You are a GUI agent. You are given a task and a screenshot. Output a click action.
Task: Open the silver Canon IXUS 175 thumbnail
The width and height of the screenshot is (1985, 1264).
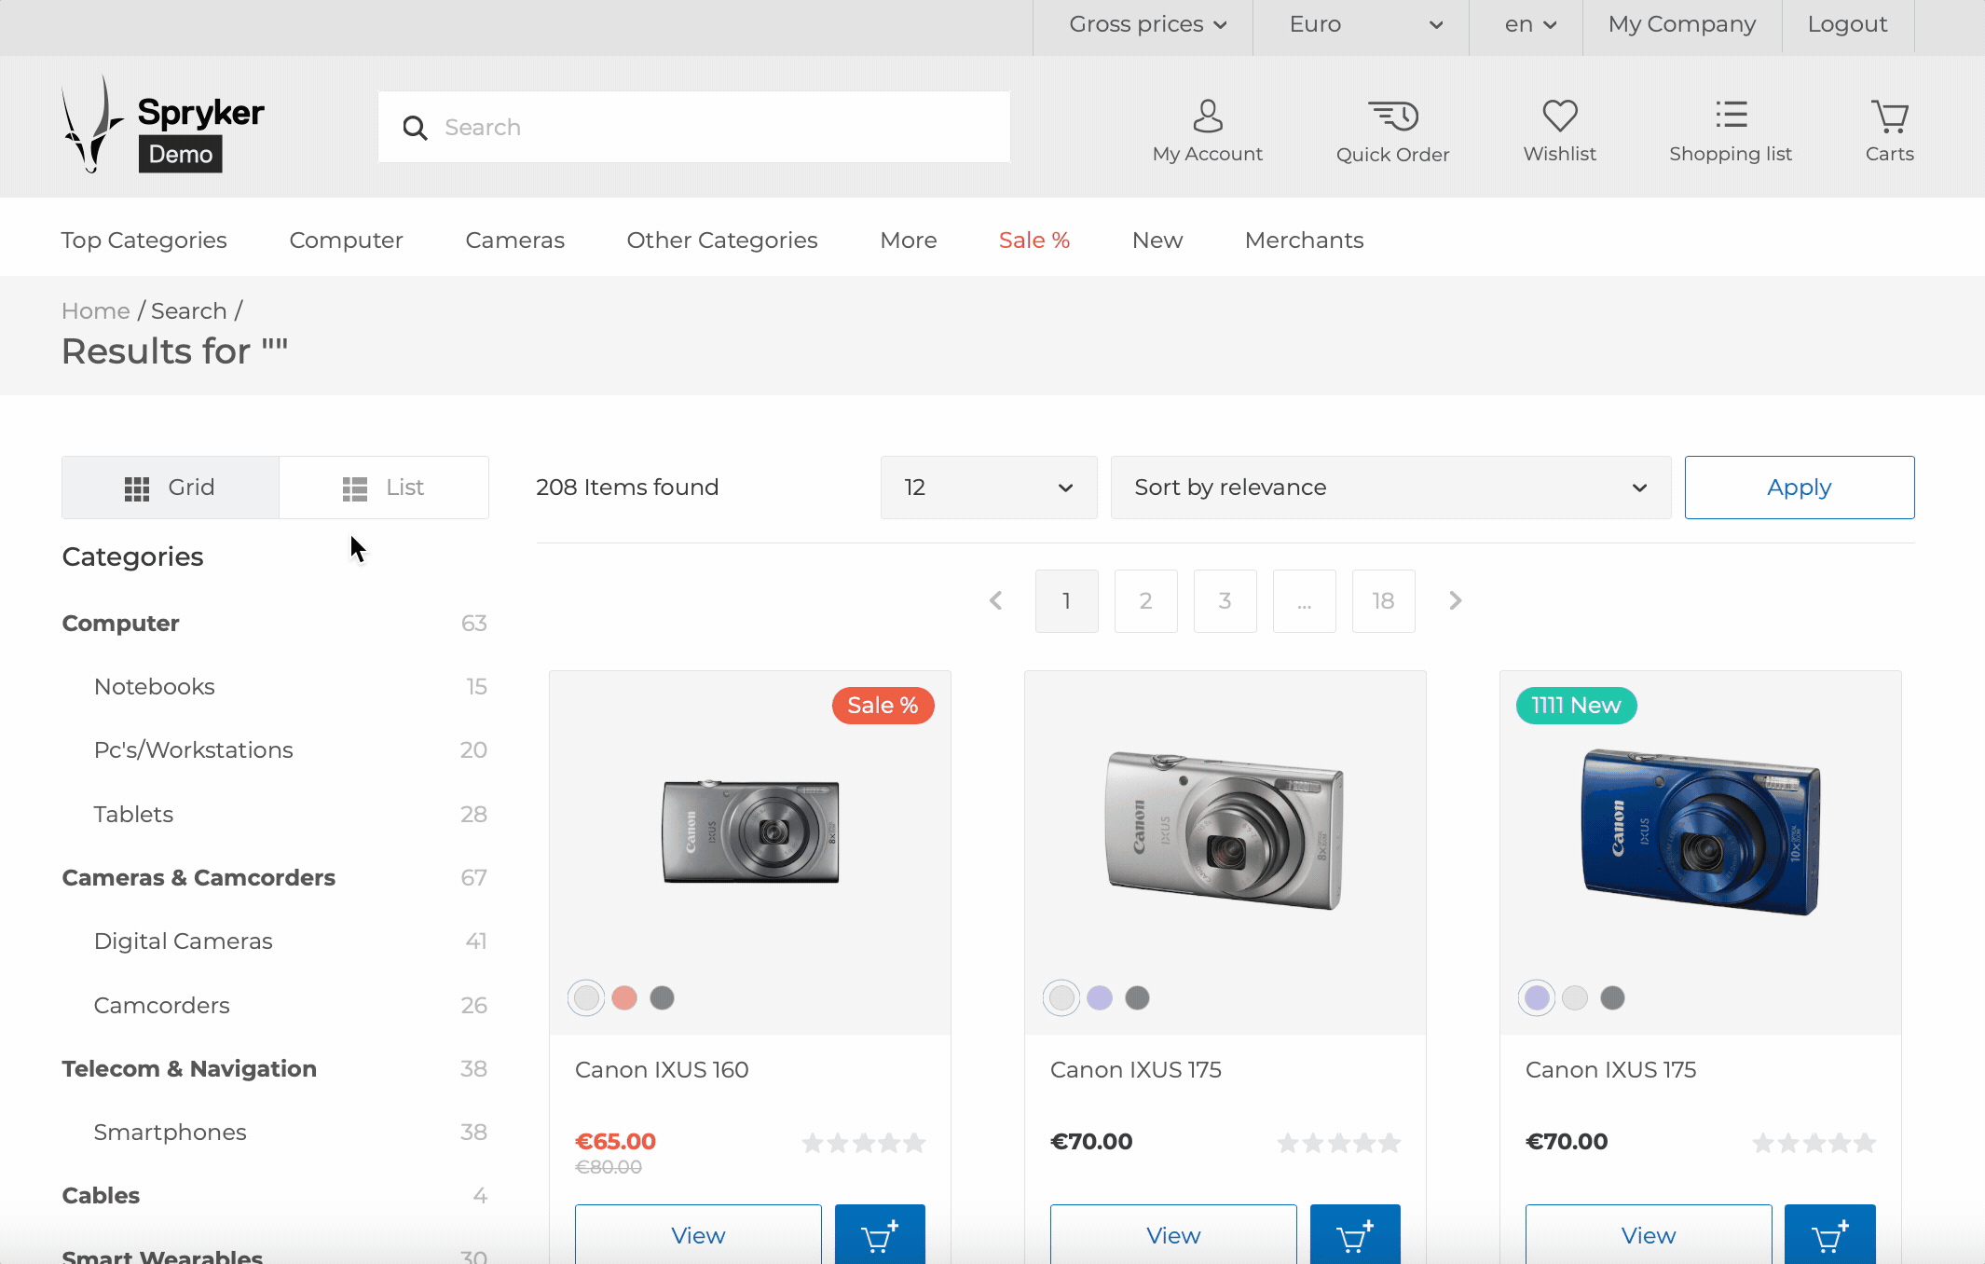pos(1225,830)
